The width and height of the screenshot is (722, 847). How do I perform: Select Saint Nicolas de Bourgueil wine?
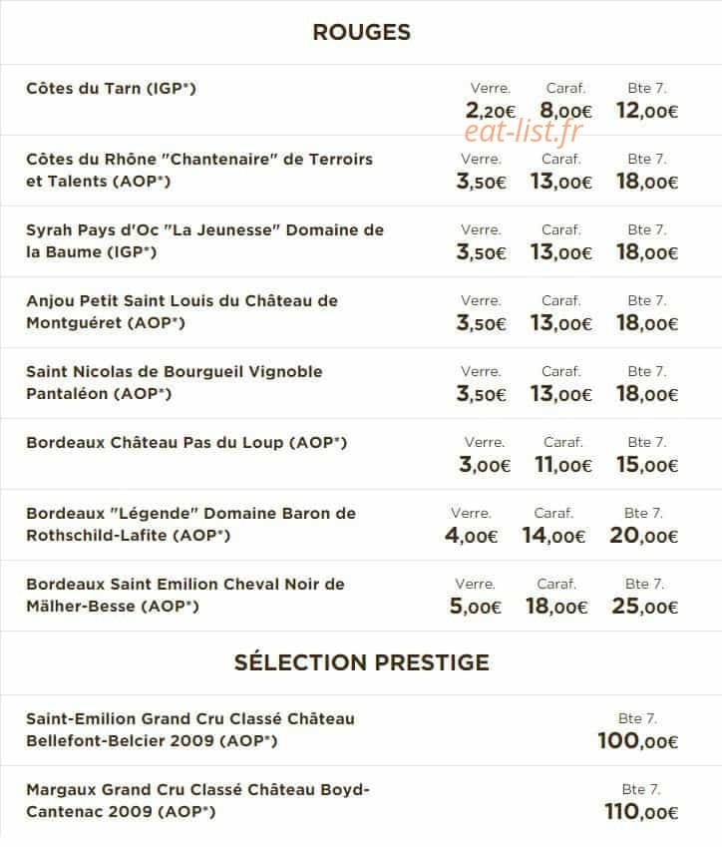(x=175, y=382)
